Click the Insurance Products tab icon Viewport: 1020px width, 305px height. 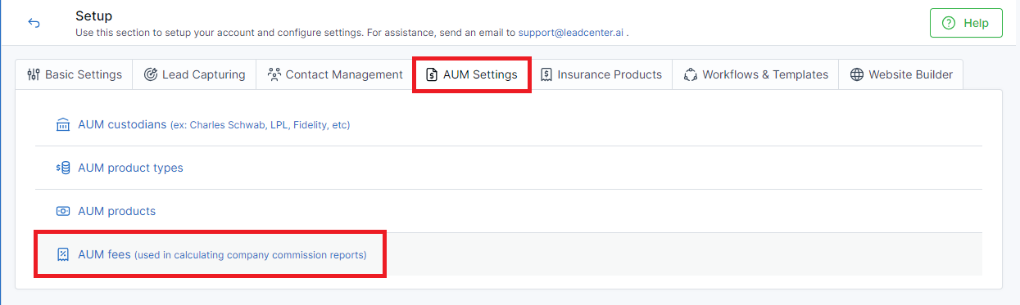click(546, 74)
